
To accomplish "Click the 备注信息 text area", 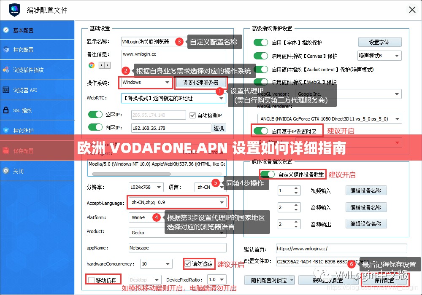I will pyautogui.click(x=173, y=60).
